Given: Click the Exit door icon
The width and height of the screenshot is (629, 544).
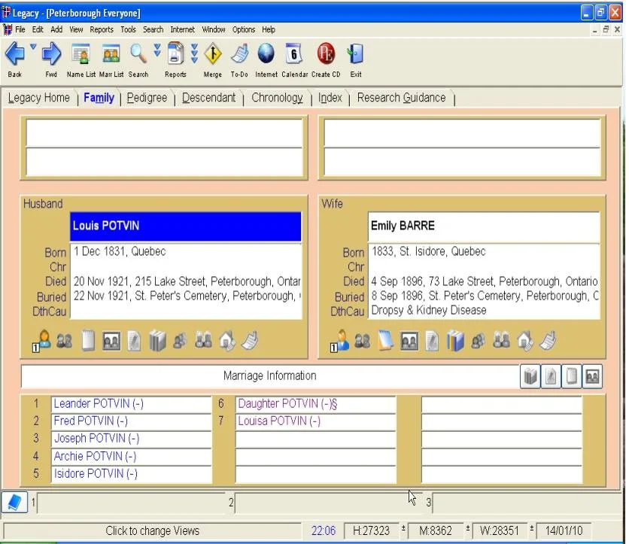Looking at the screenshot, I should (x=355, y=53).
